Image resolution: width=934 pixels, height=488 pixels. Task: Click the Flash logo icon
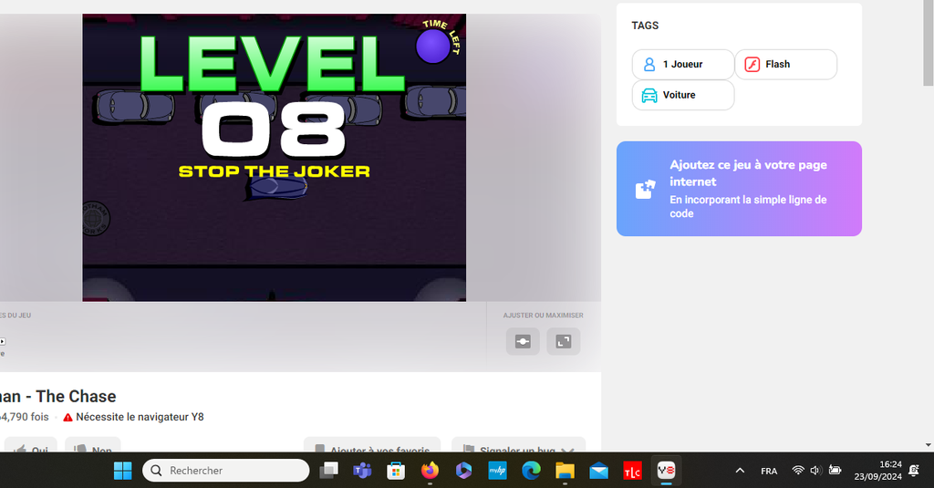pyautogui.click(x=752, y=65)
